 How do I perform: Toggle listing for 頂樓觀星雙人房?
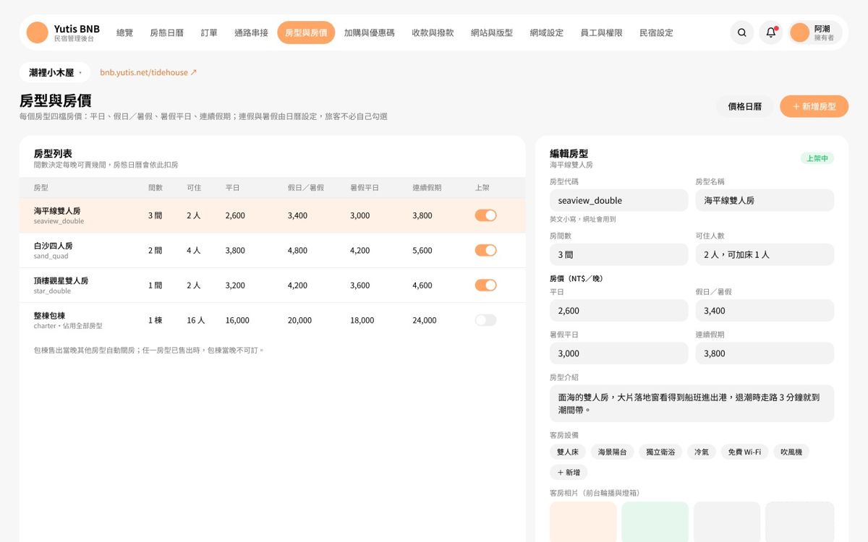click(485, 285)
